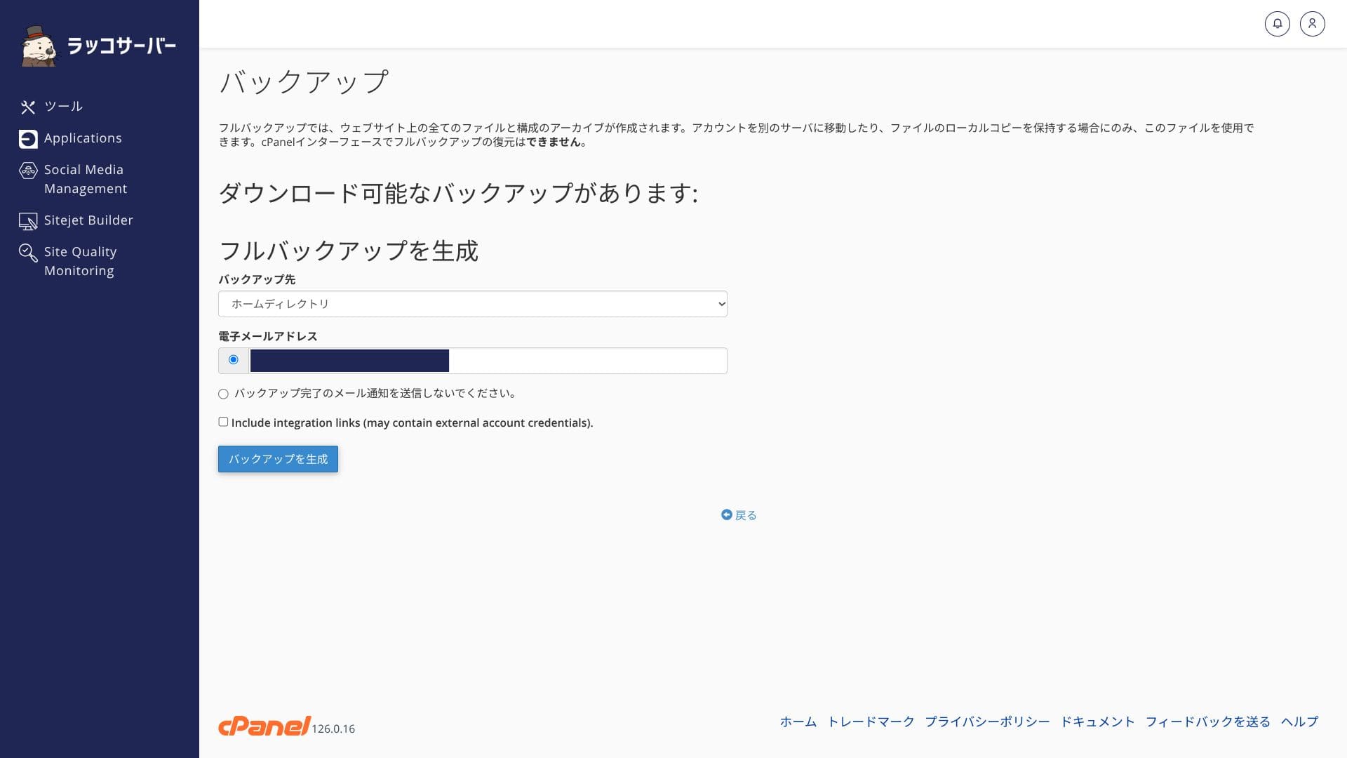Click the Sitejet Builder monitor icon
Image resolution: width=1347 pixels, height=758 pixels.
[x=28, y=221]
